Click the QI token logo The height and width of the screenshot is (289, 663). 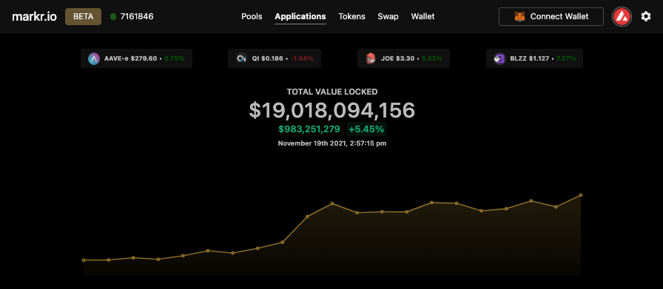tap(241, 58)
